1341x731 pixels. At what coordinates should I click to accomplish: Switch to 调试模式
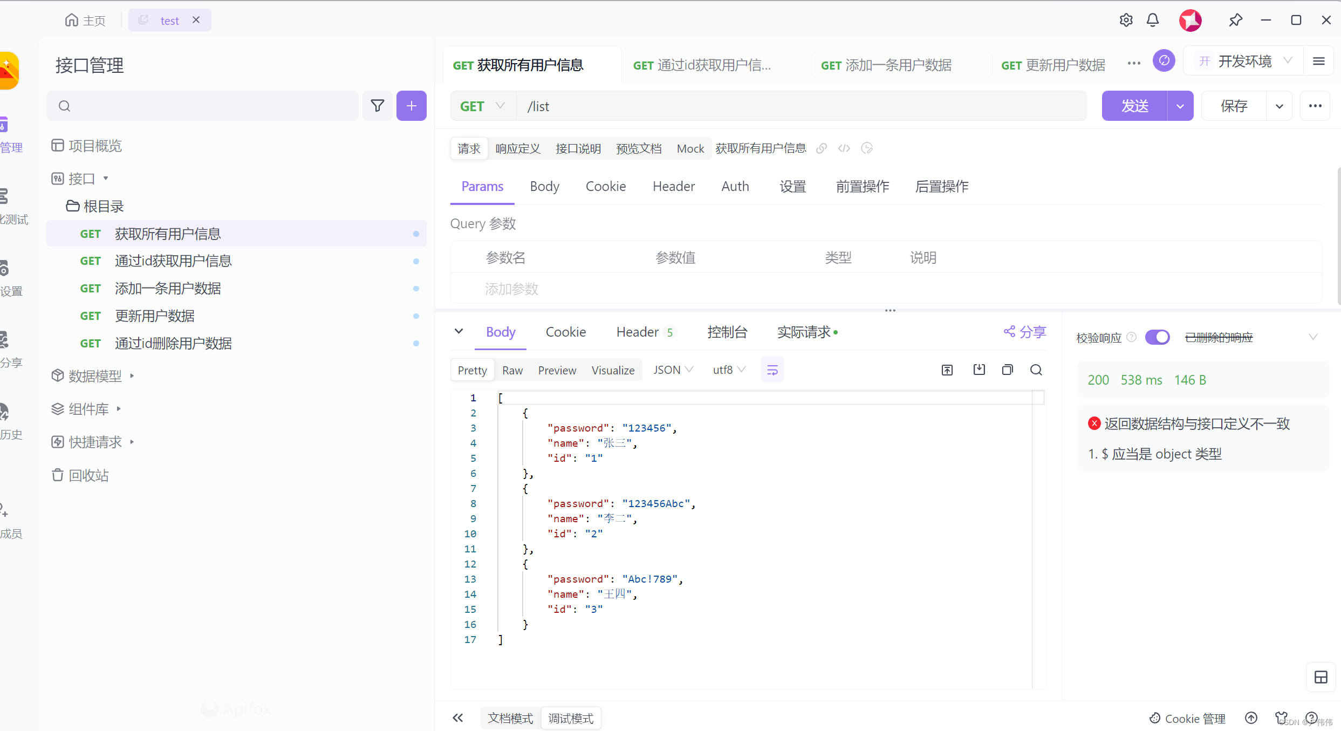coord(571,719)
